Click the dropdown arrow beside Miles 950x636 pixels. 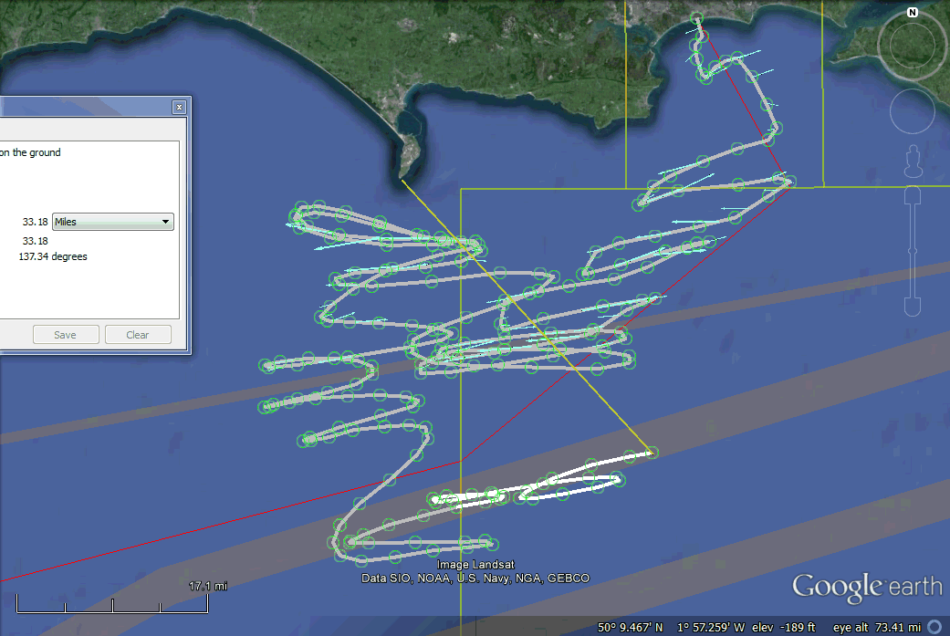[x=165, y=222]
